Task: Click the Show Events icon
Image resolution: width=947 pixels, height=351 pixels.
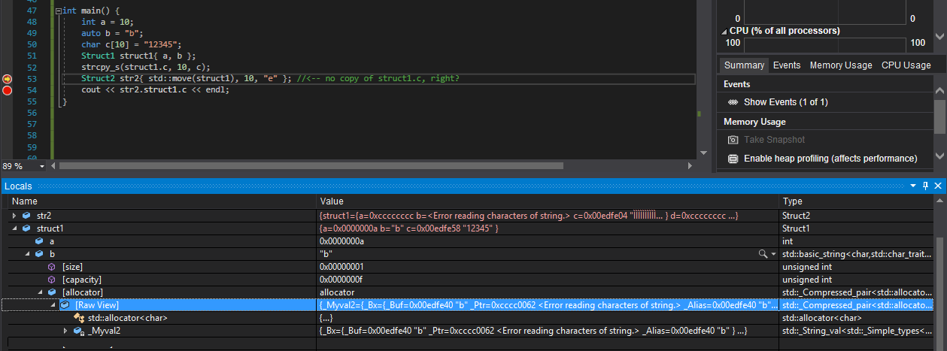Action: click(733, 102)
